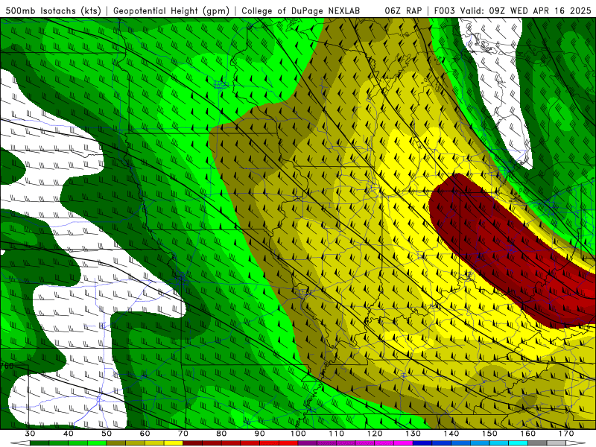Click the "F003 Valid: 09Z WED APR 16 2025" text
Screen dimensions: 596x447
pos(513,10)
